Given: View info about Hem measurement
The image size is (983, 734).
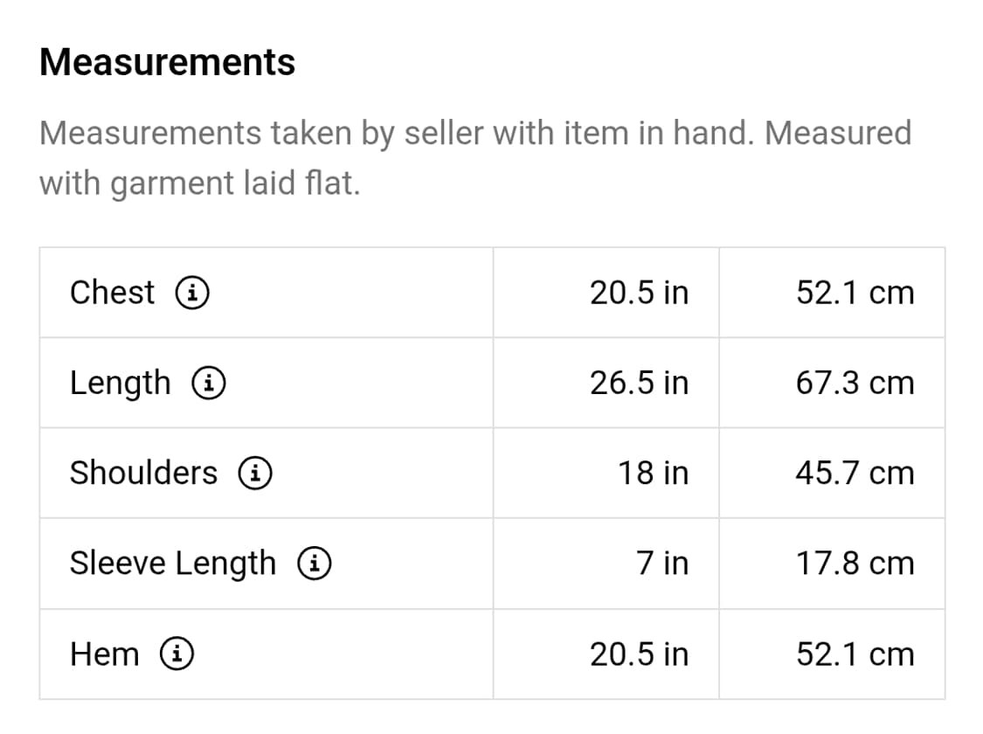Looking at the screenshot, I should coord(177,654).
